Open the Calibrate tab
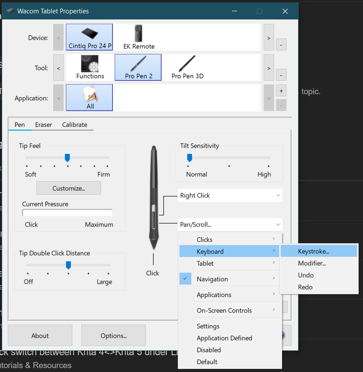The image size is (363, 372). click(x=74, y=124)
